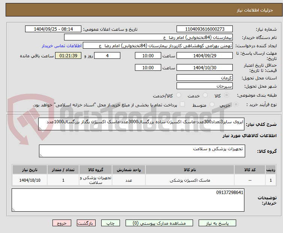Toggle the اسناد خزانه اسلامی payment checkbox

(x=183, y=104)
